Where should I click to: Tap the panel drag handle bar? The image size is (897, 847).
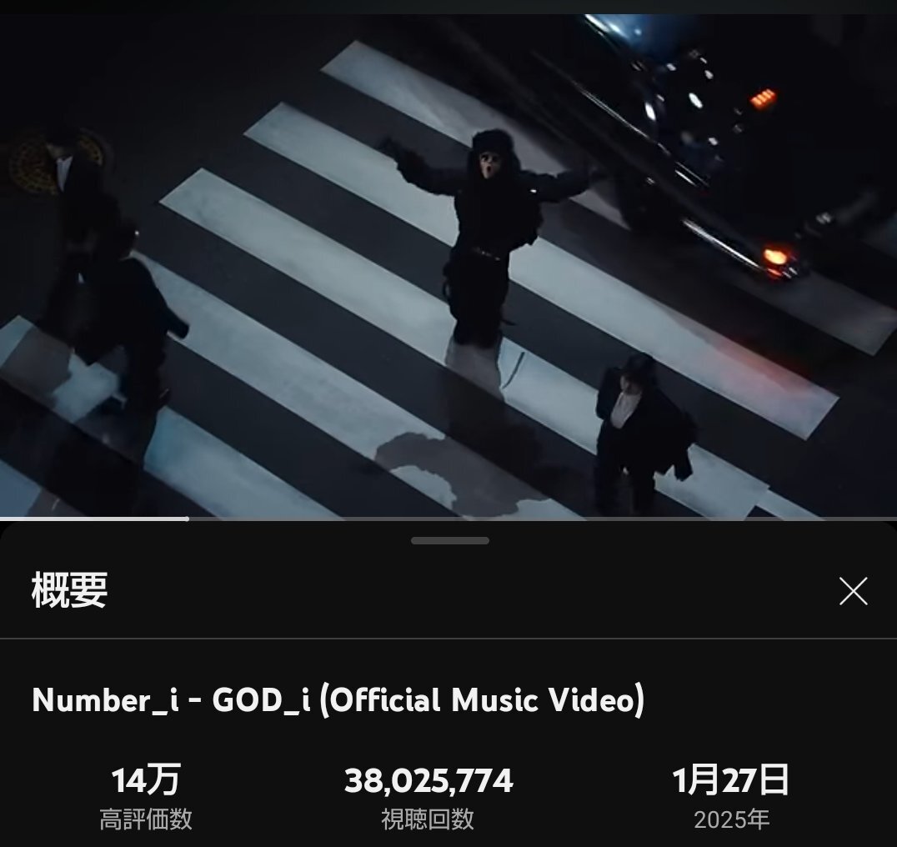pyautogui.click(x=449, y=540)
